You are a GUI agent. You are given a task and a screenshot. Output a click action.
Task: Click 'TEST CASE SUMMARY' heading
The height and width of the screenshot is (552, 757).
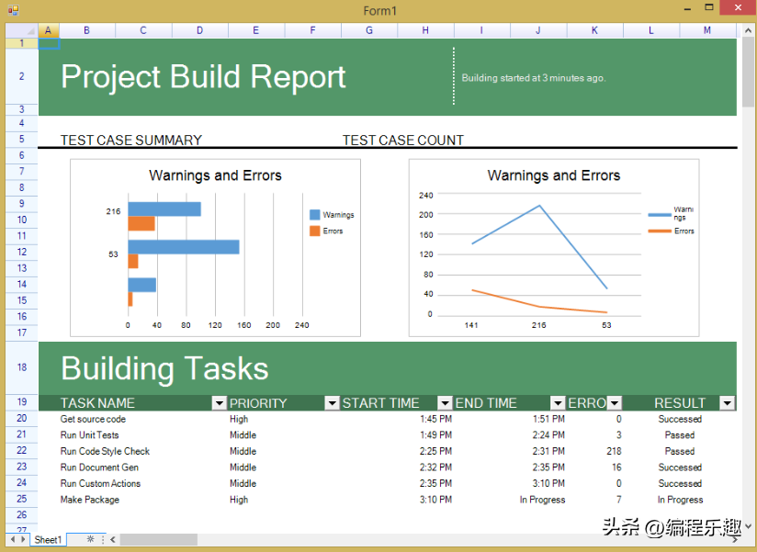click(x=130, y=140)
